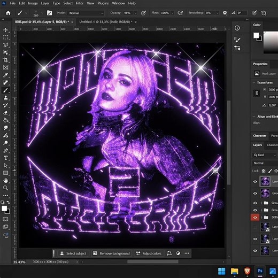Toggle the red-highlighted eye of DITH group
Screen dimensions: 278x278
coord(255,218)
